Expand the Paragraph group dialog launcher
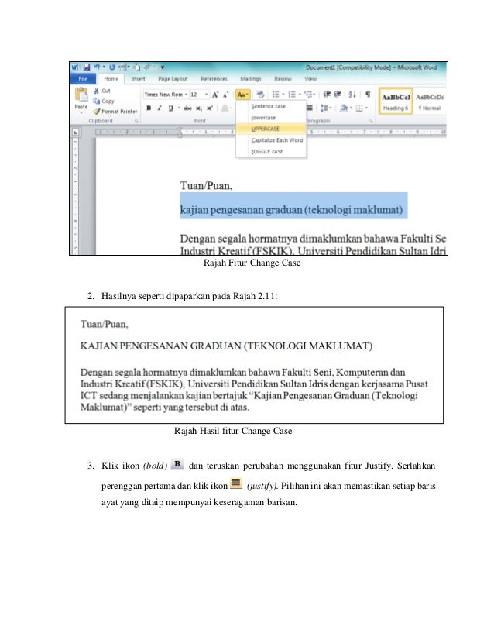 coord(371,121)
